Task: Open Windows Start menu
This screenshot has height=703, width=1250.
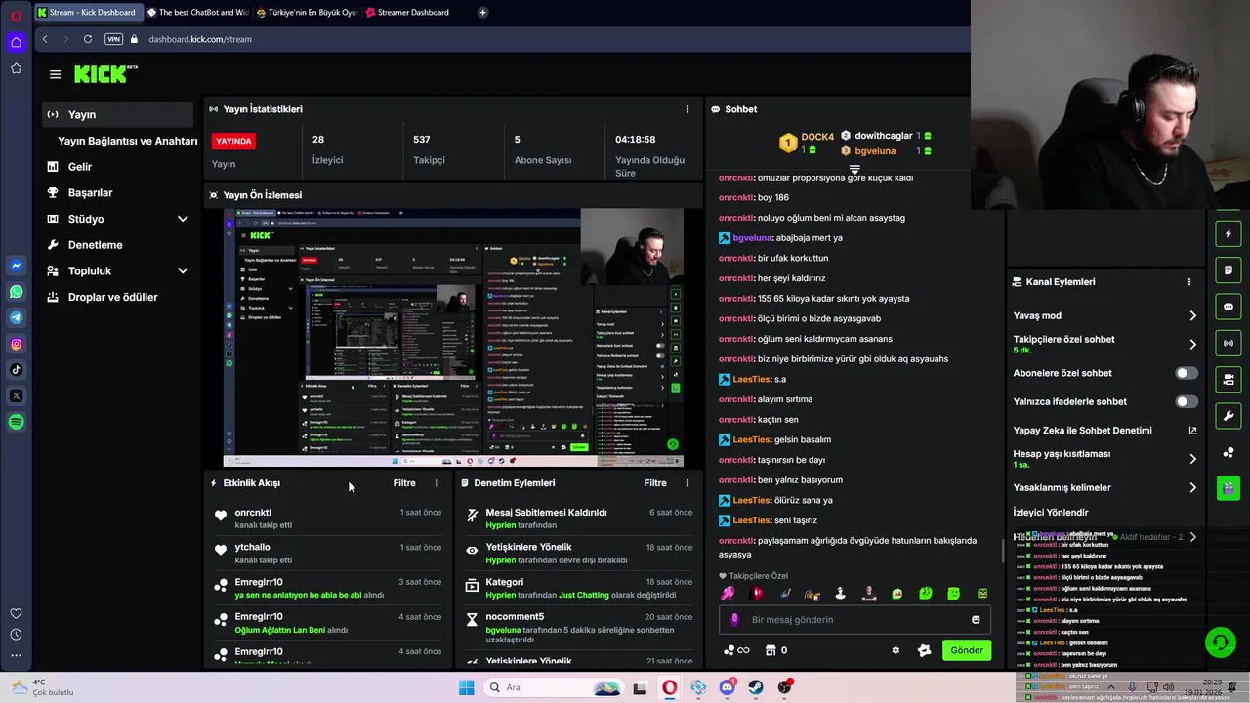Action: tap(466, 687)
